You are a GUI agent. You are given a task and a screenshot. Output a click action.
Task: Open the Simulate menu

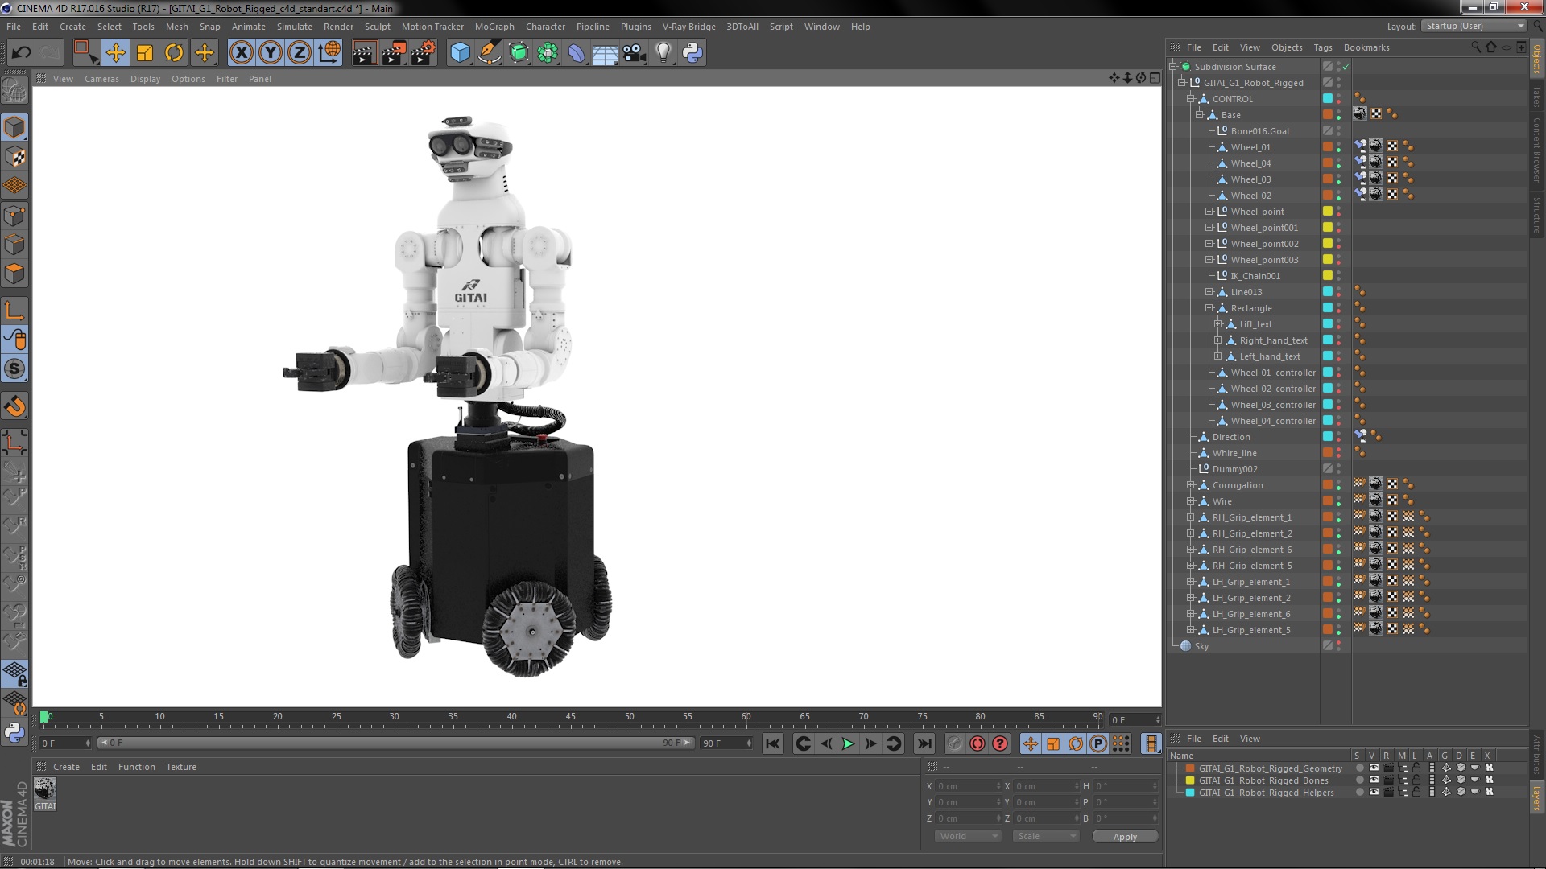295,27
